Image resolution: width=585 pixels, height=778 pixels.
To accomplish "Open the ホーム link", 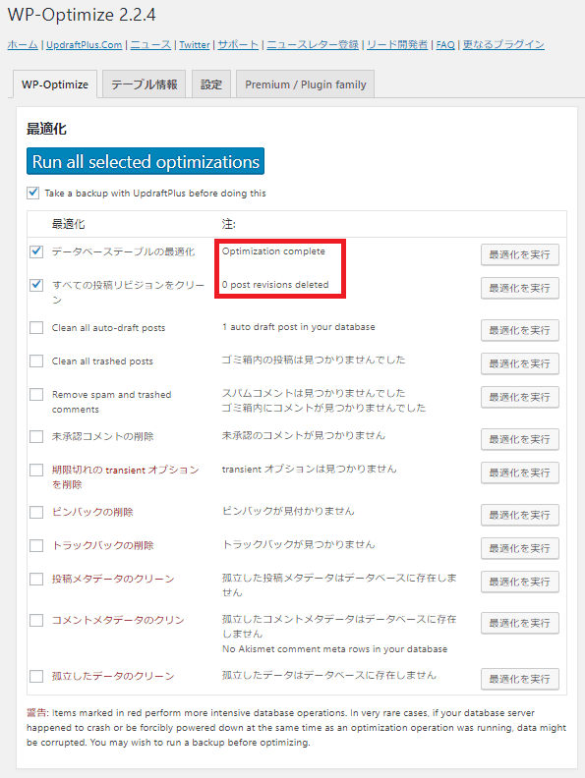I will [23, 44].
